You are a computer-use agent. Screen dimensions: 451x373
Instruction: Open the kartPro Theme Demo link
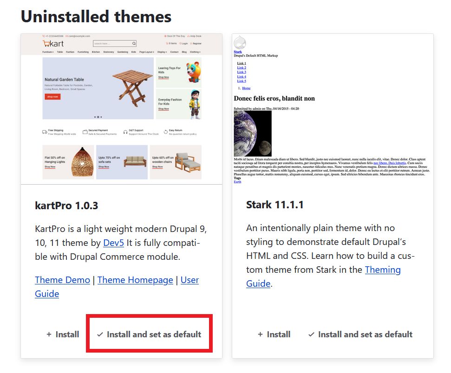[x=63, y=280]
